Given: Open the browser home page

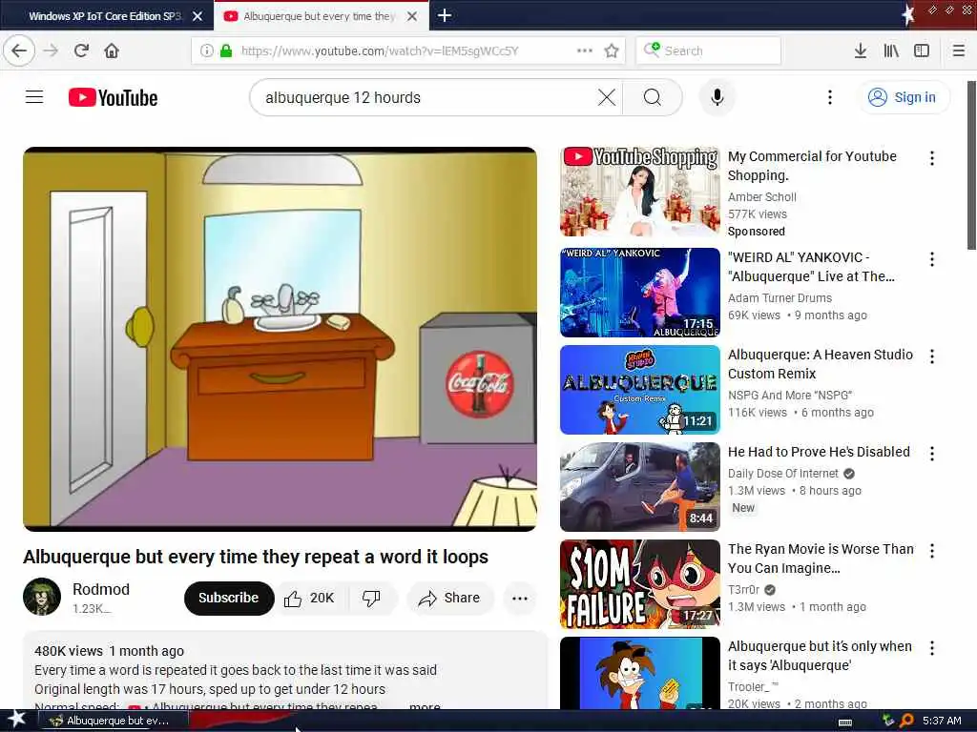Looking at the screenshot, I should click(x=112, y=51).
